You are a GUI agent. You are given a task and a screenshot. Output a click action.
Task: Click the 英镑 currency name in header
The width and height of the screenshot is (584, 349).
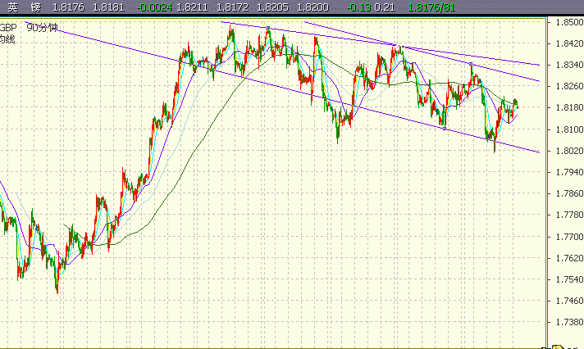point(25,7)
